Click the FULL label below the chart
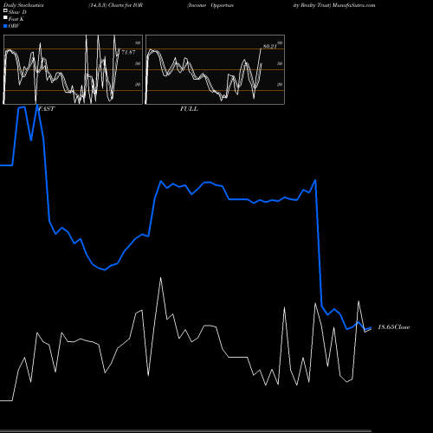 click(189, 109)
